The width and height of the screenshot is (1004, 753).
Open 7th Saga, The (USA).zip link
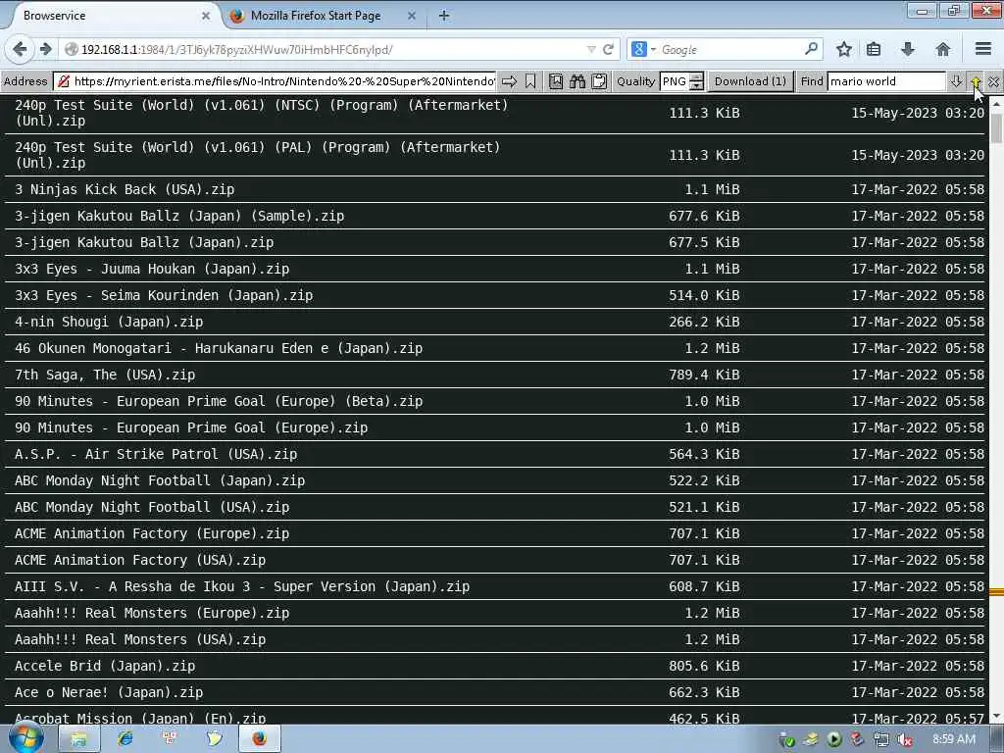[105, 375]
